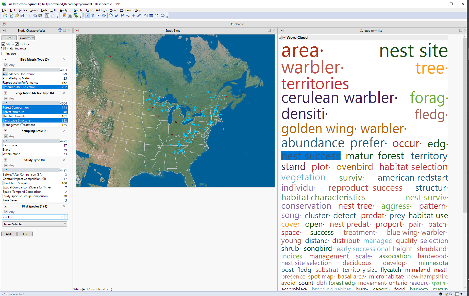Select the lasso tool
Viewport: 469px width, 296px height.
[x=122, y=15]
